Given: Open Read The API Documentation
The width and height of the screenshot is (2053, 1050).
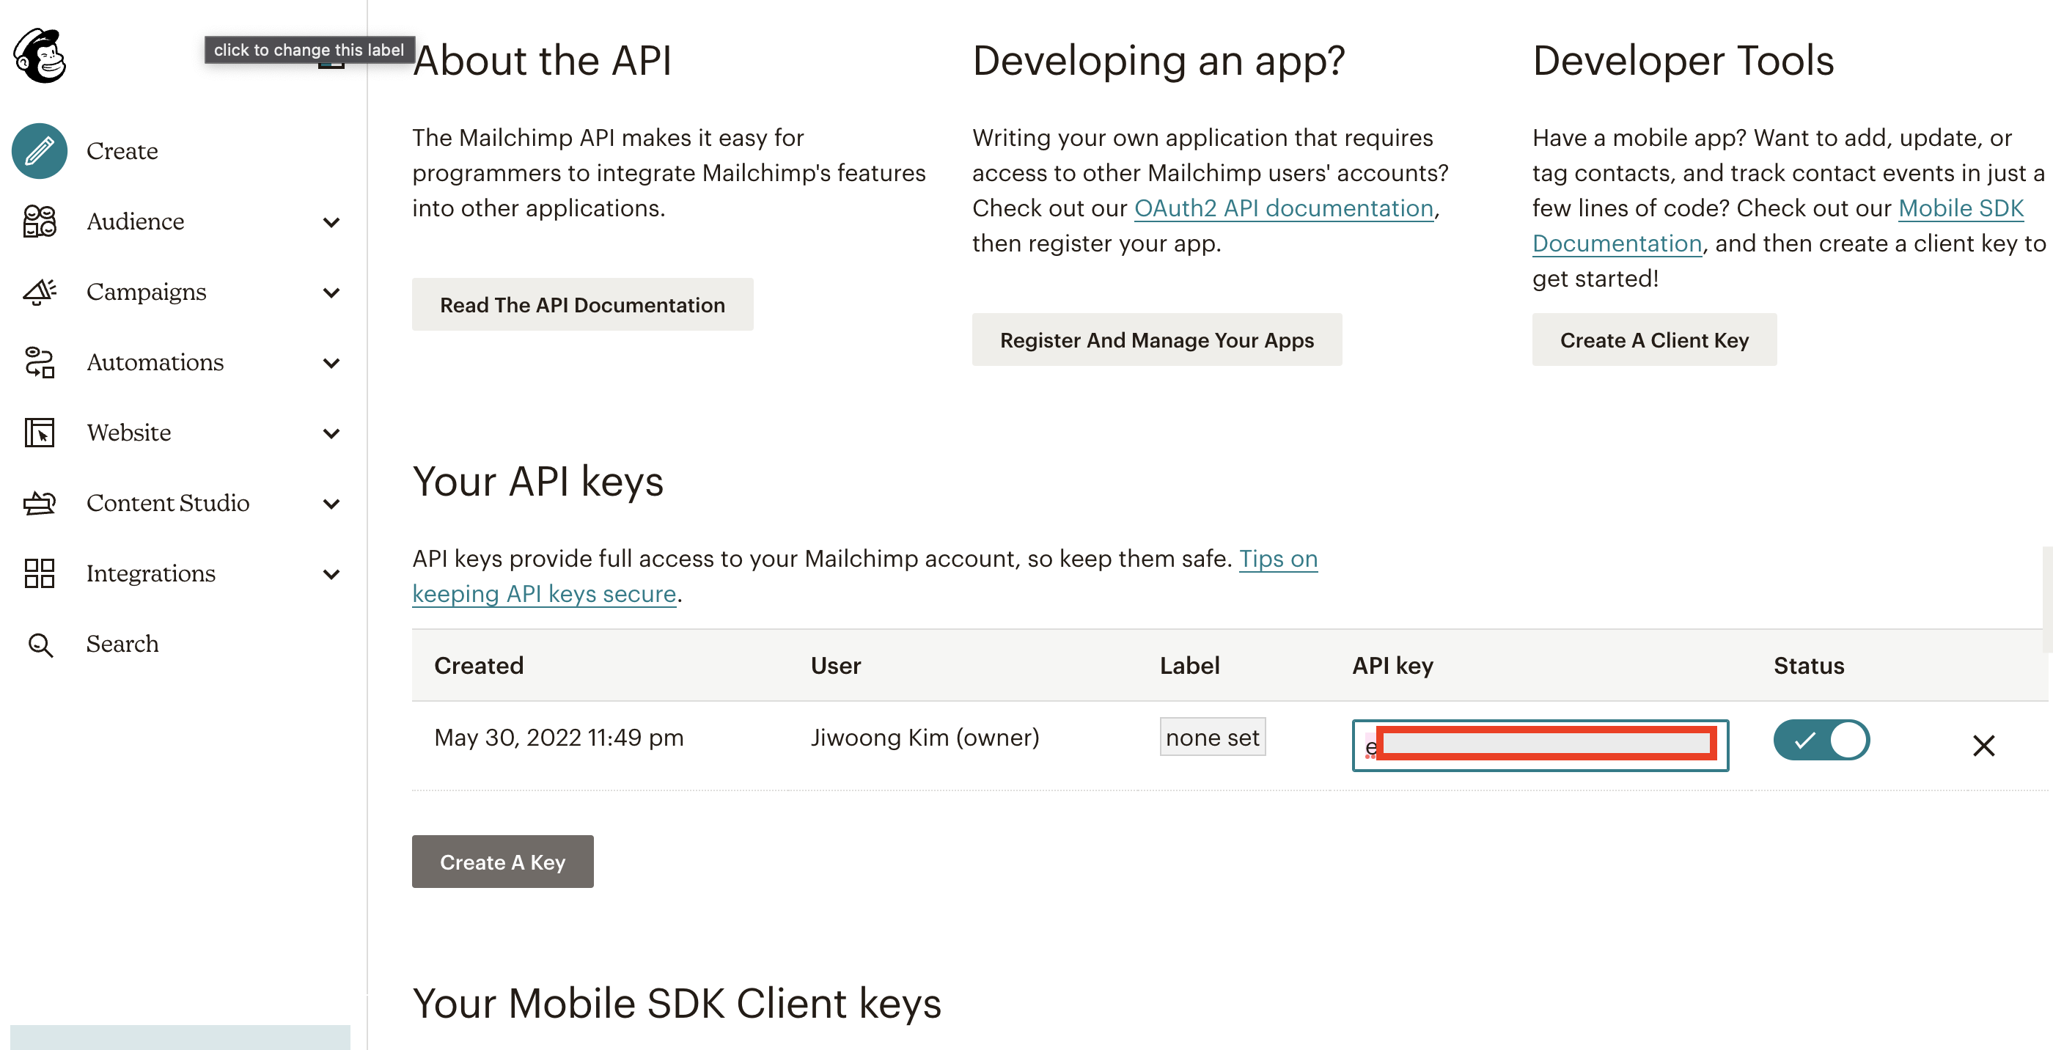Looking at the screenshot, I should click(x=581, y=304).
